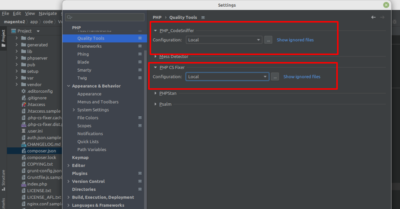The height and width of the screenshot is (209, 400).
Task: Expand Build, Execution, Deployment group
Action: pos(69,197)
